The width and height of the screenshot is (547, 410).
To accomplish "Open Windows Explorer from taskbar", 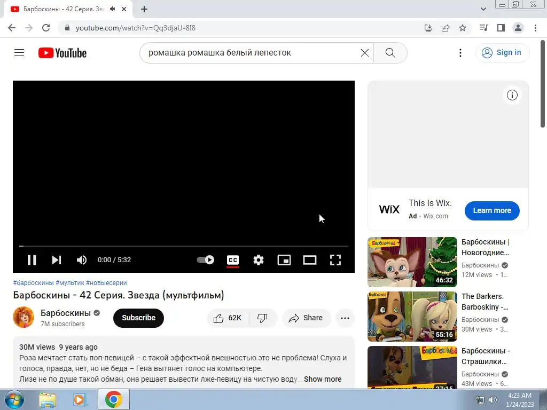I will (48, 400).
